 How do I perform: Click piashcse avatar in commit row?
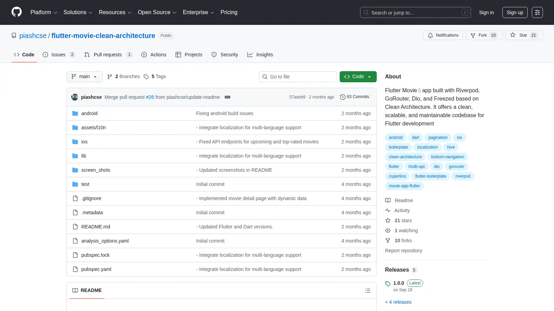tap(75, 97)
